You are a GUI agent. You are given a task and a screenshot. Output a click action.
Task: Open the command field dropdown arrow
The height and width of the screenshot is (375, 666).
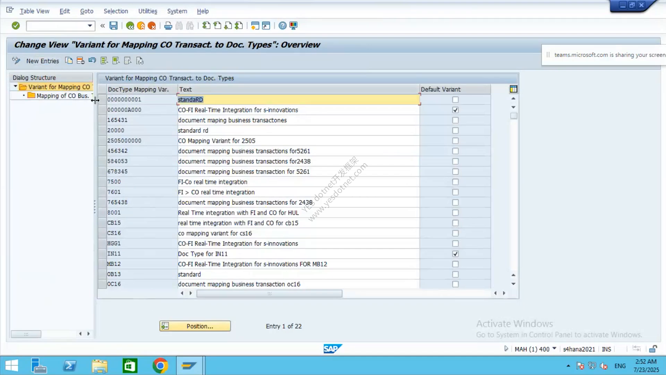point(90,26)
